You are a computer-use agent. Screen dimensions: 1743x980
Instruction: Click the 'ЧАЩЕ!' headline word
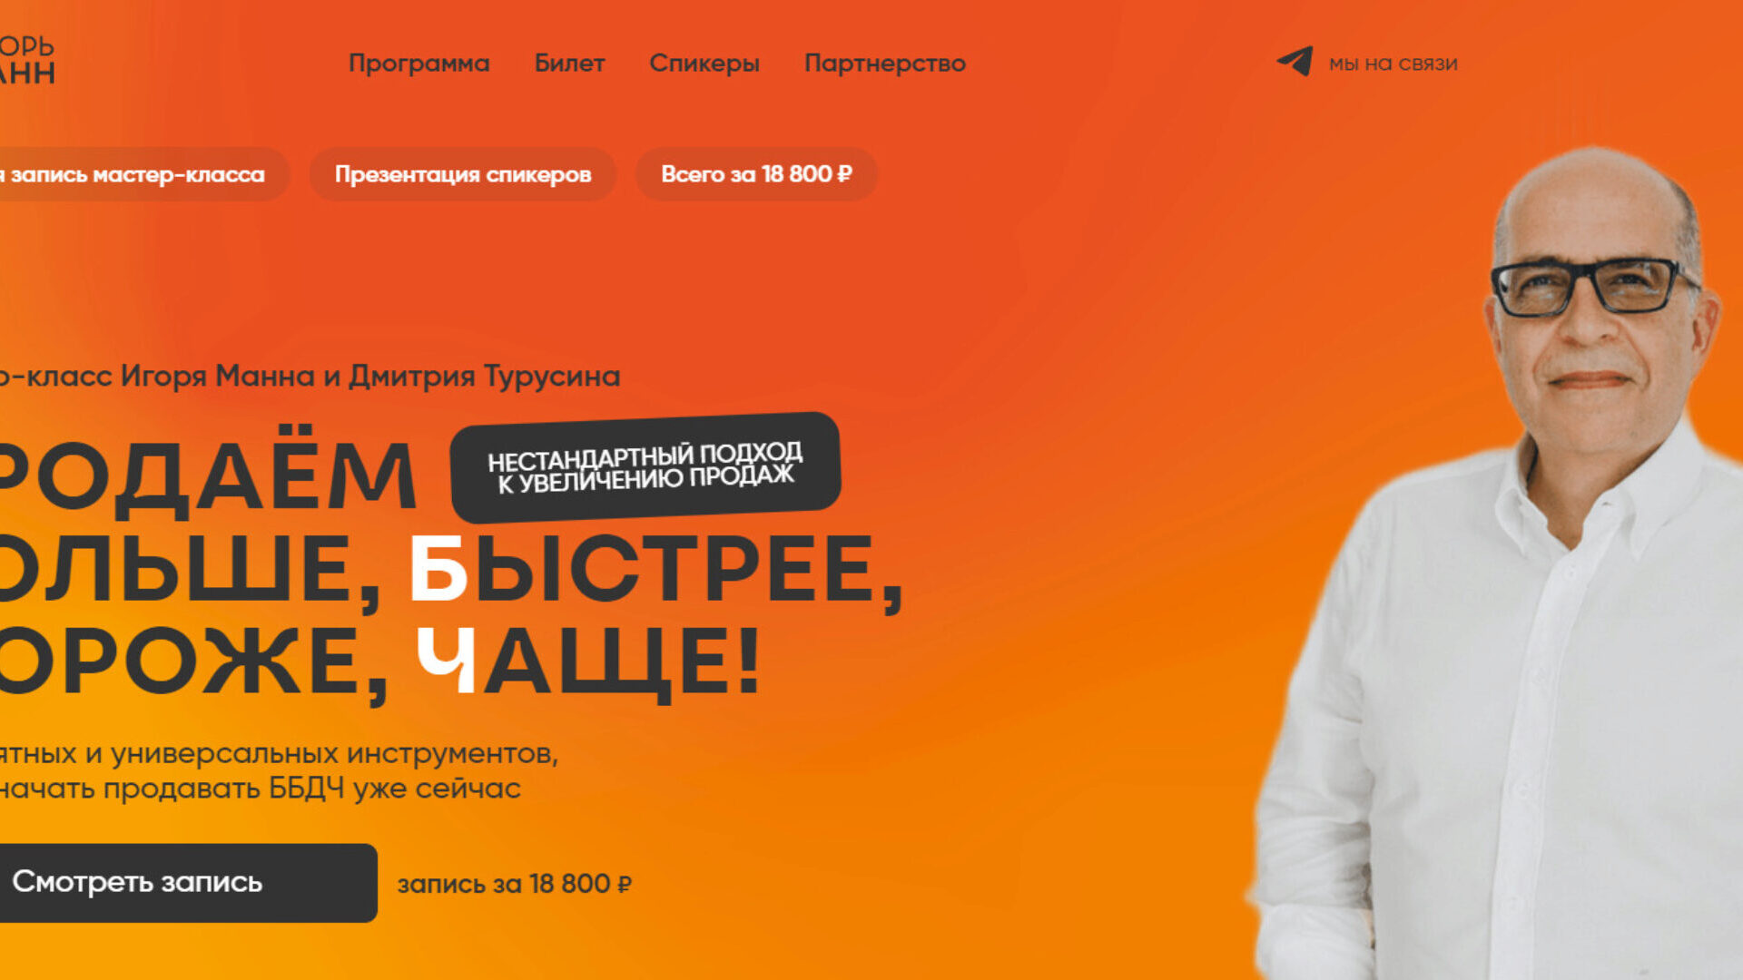pos(587,661)
